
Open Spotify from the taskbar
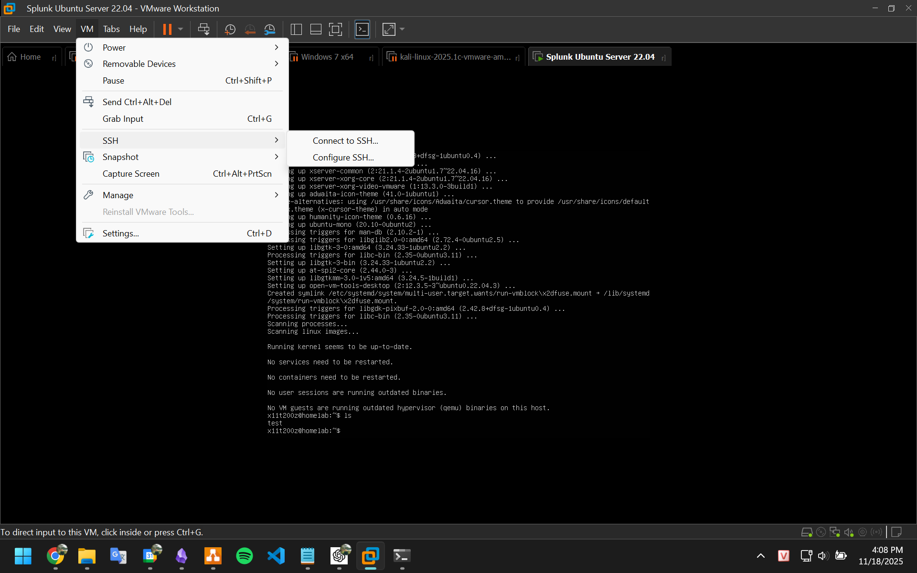[245, 555]
